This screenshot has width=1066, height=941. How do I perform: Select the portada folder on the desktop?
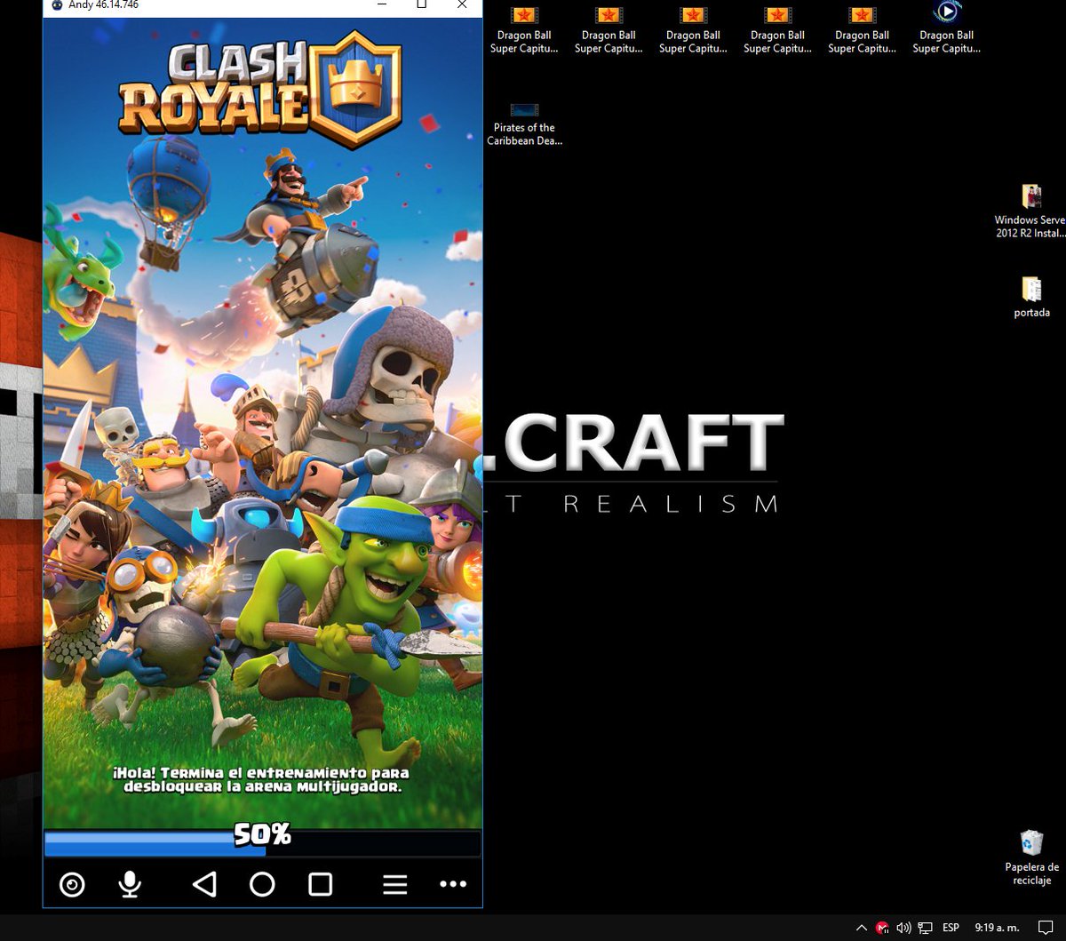click(1031, 297)
